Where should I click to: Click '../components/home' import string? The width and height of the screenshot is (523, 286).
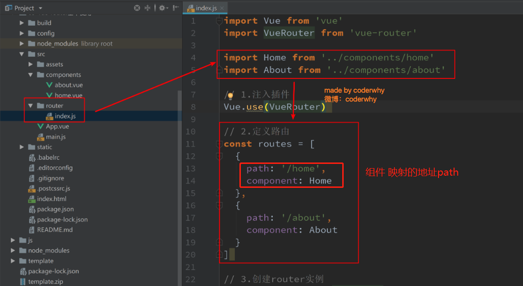point(377,58)
